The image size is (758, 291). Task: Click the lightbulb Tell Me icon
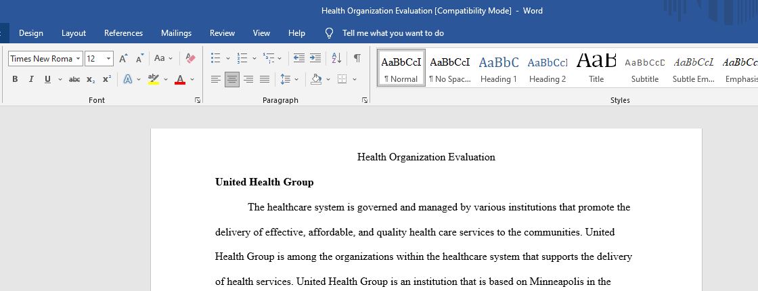point(329,33)
